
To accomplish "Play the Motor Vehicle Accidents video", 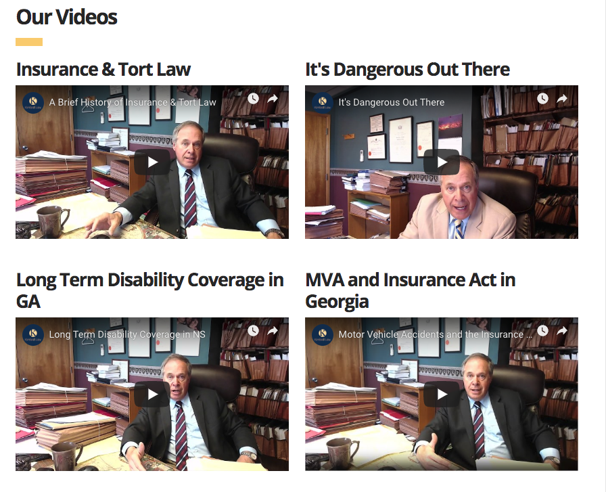I will click(442, 394).
